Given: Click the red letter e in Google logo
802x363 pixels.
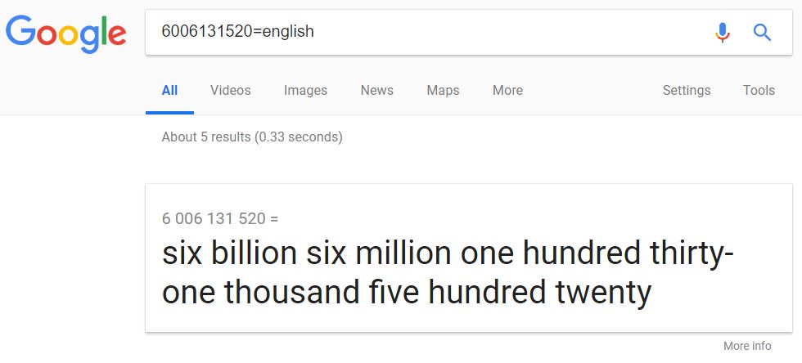Looking at the screenshot, I should pos(116,34).
